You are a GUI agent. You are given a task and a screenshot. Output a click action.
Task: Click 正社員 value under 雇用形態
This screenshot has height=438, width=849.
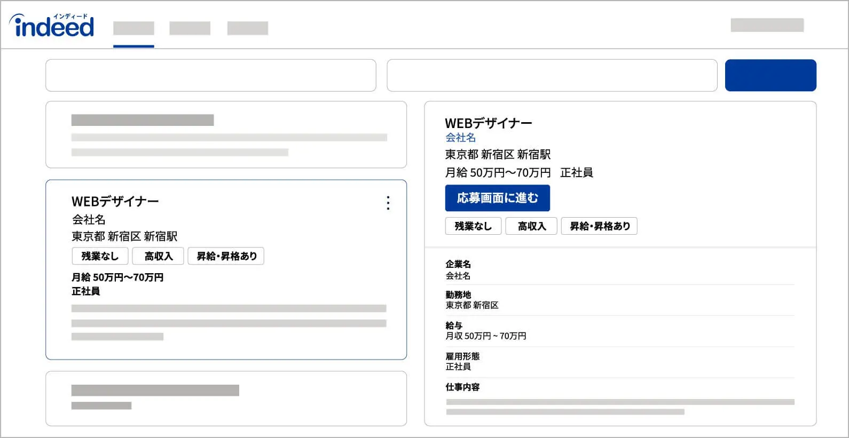coord(458,367)
